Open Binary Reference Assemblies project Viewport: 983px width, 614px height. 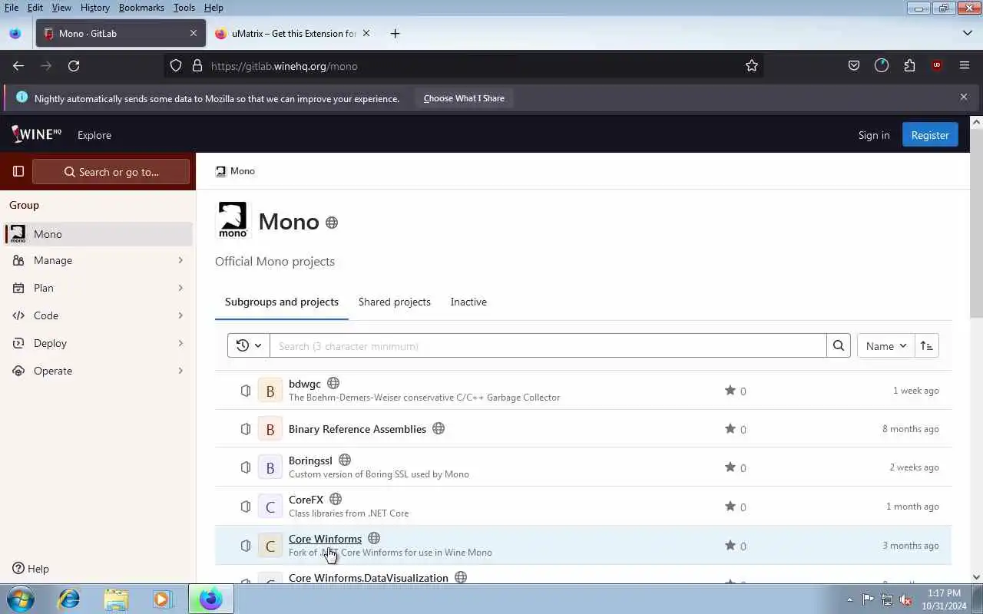(x=357, y=429)
